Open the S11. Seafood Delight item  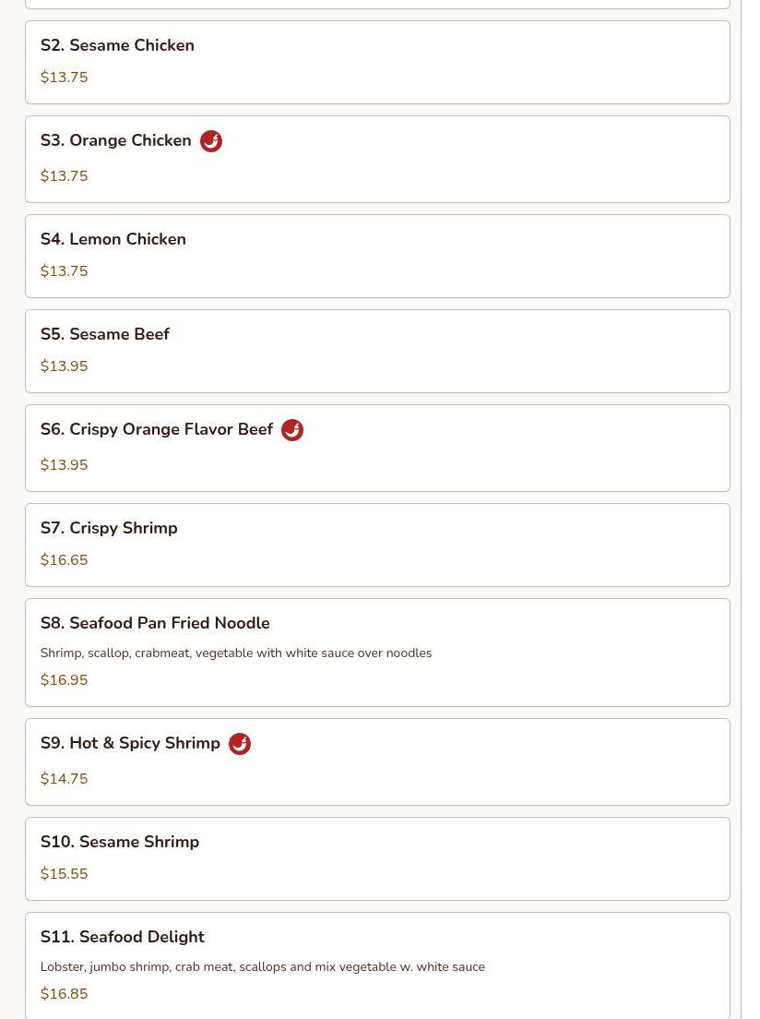[377, 965]
